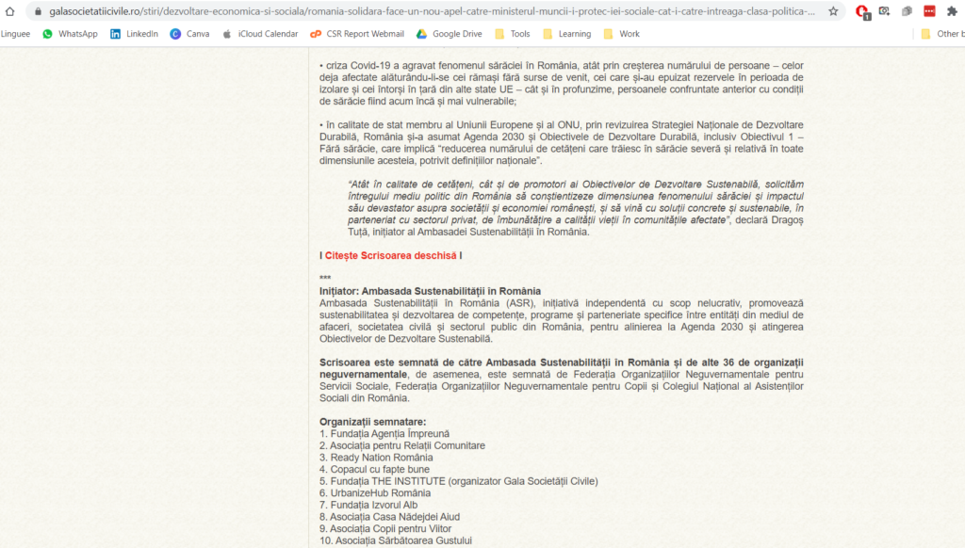Bookmark this page with the star icon
This screenshot has width=965, height=548.
833,11
